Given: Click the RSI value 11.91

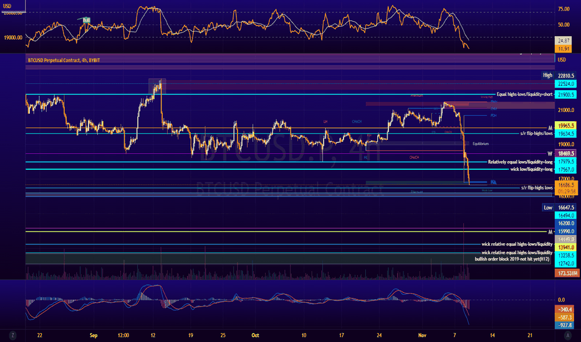Looking at the screenshot, I should (x=563, y=49).
